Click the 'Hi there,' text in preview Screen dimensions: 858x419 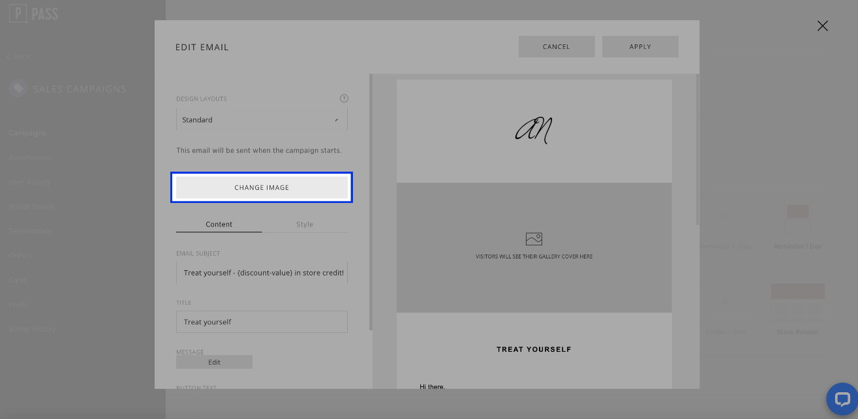pos(432,386)
